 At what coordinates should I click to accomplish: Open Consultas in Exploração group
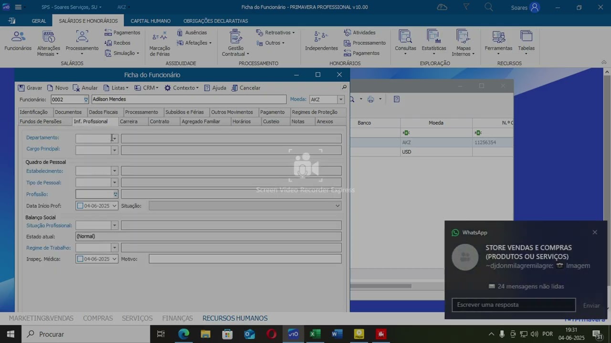pos(405,43)
